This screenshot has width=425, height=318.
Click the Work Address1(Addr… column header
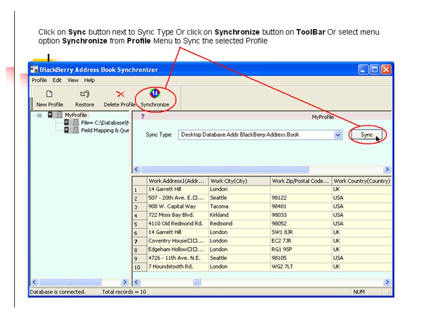(178, 181)
